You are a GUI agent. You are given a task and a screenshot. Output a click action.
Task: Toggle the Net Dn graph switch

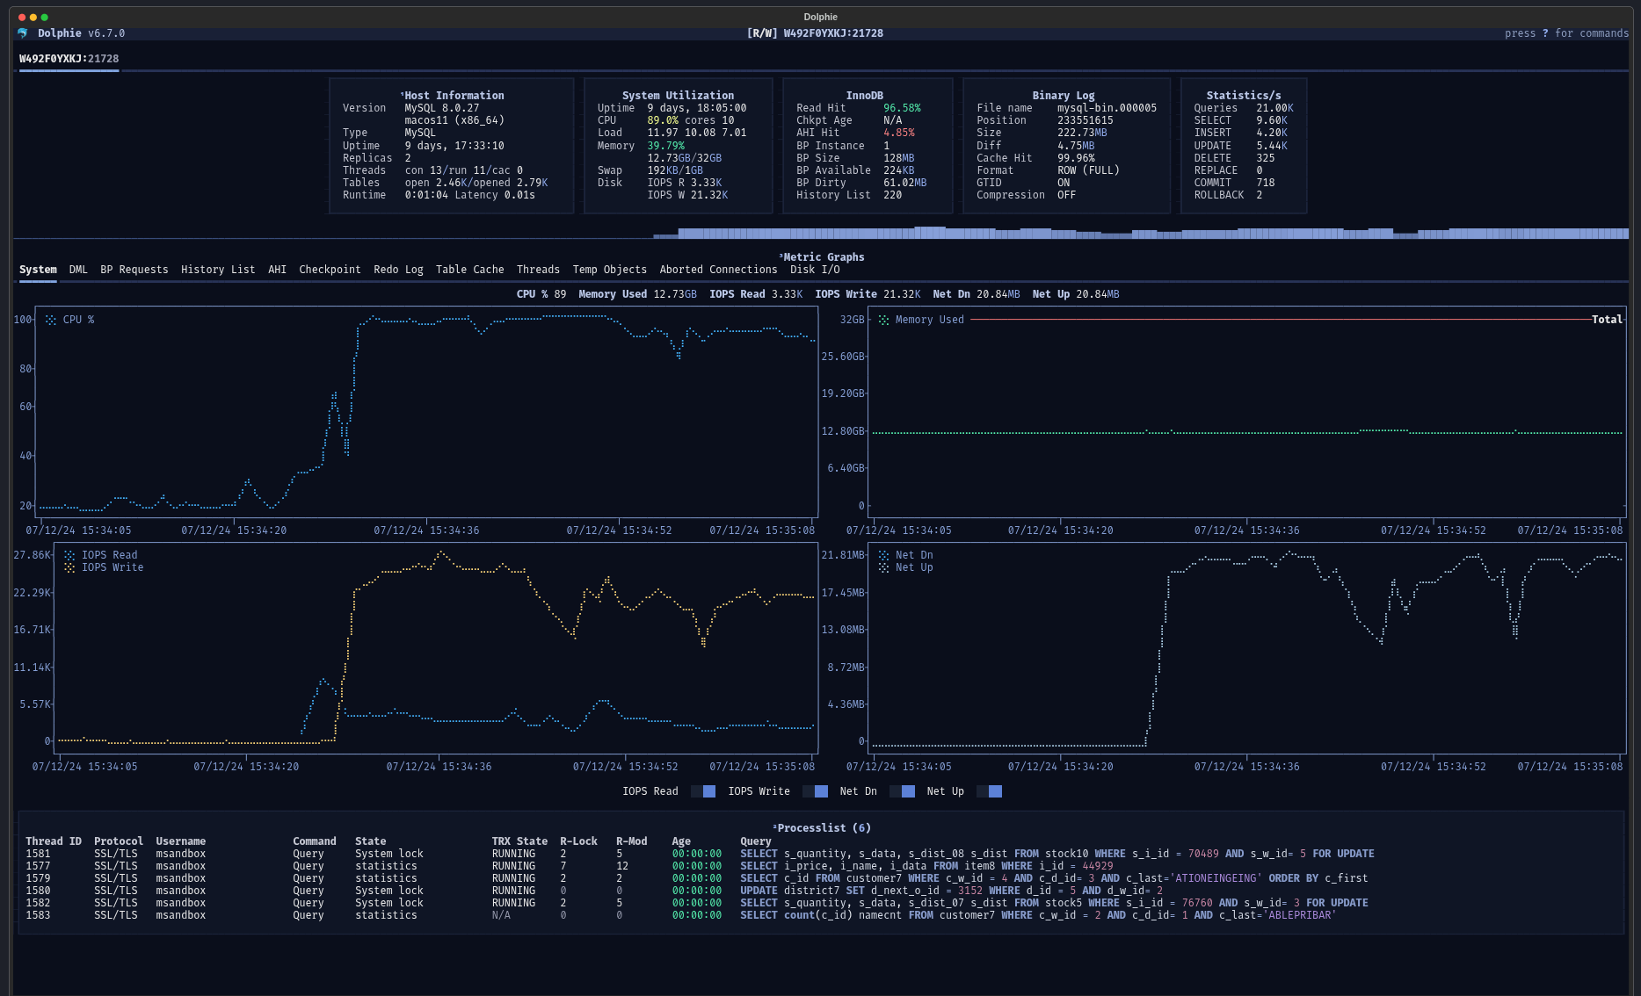pyautogui.click(x=902, y=791)
